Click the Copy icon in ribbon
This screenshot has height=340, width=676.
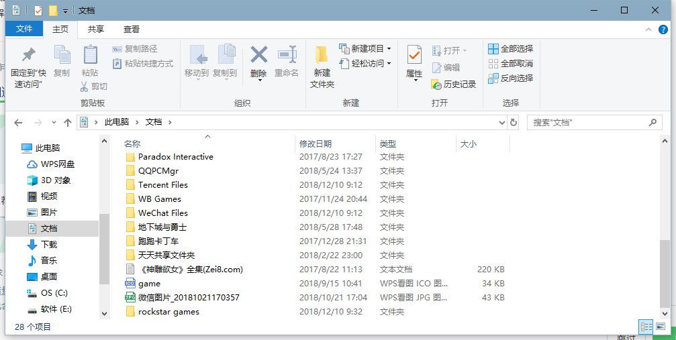click(x=62, y=55)
